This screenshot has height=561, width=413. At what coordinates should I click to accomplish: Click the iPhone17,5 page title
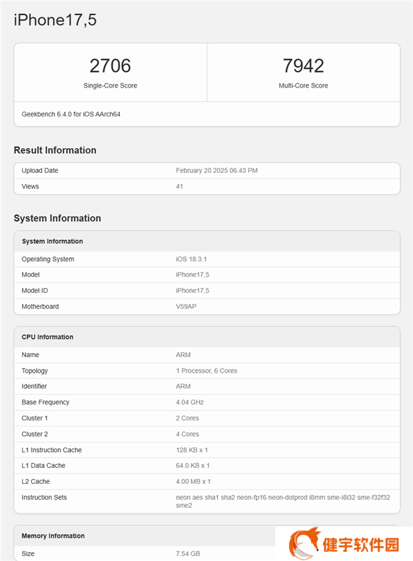(55, 20)
